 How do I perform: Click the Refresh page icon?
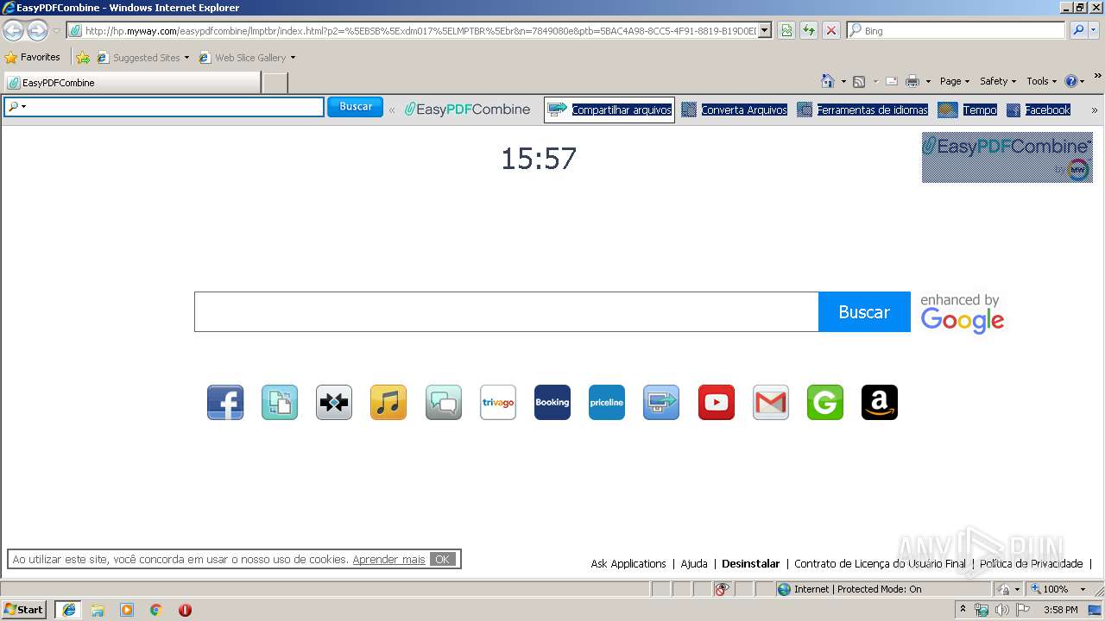click(x=809, y=31)
